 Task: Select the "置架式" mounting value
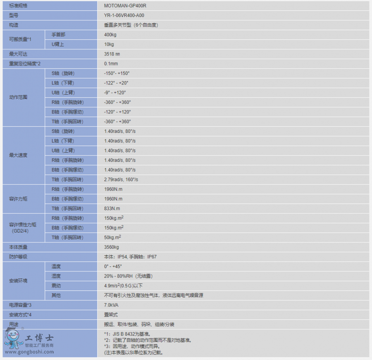[x=111, y=315]
